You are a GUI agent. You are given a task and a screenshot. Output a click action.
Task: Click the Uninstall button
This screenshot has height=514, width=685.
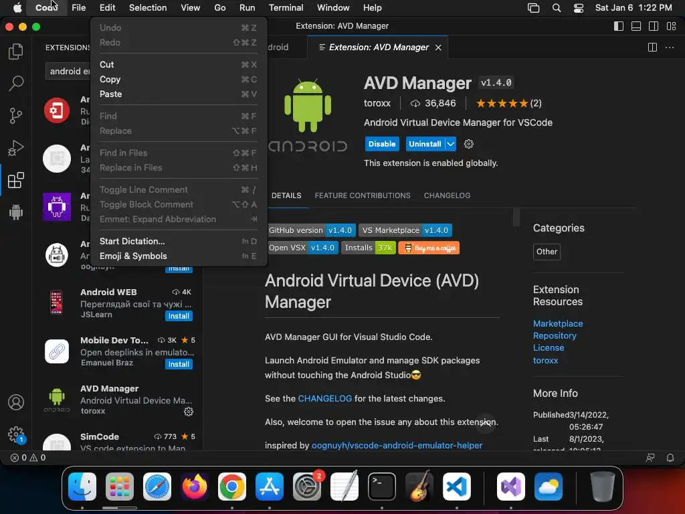coord(425,144)
